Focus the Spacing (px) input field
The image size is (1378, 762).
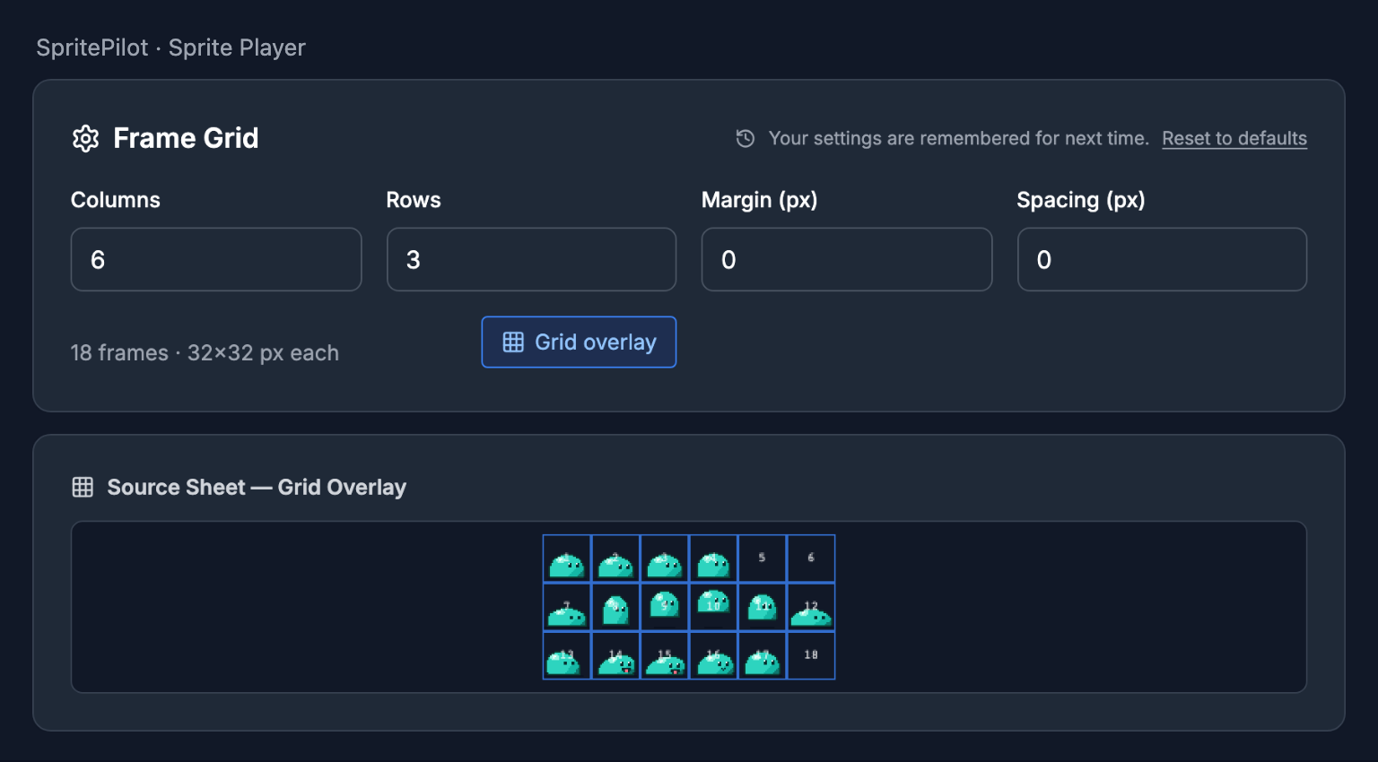point(1162,259)
